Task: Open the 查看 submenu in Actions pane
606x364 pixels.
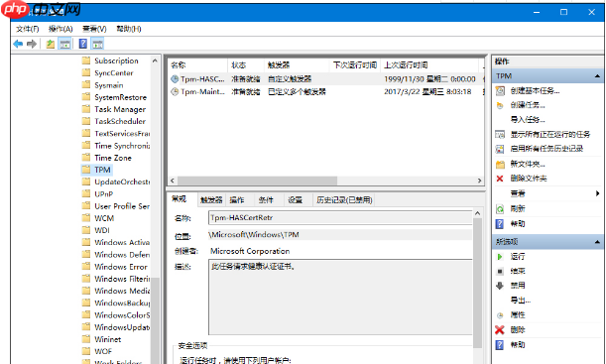Action: 518,193
